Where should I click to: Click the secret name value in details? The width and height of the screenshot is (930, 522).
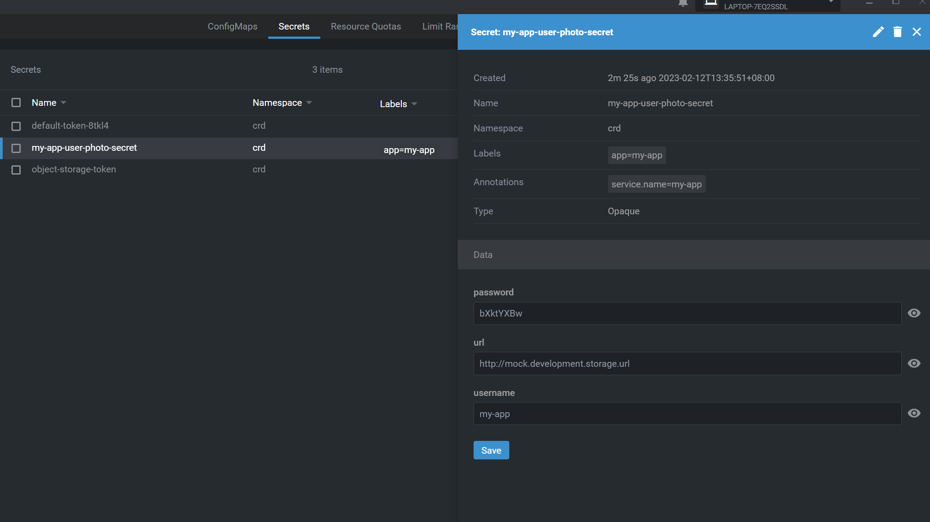pos(660,103)
